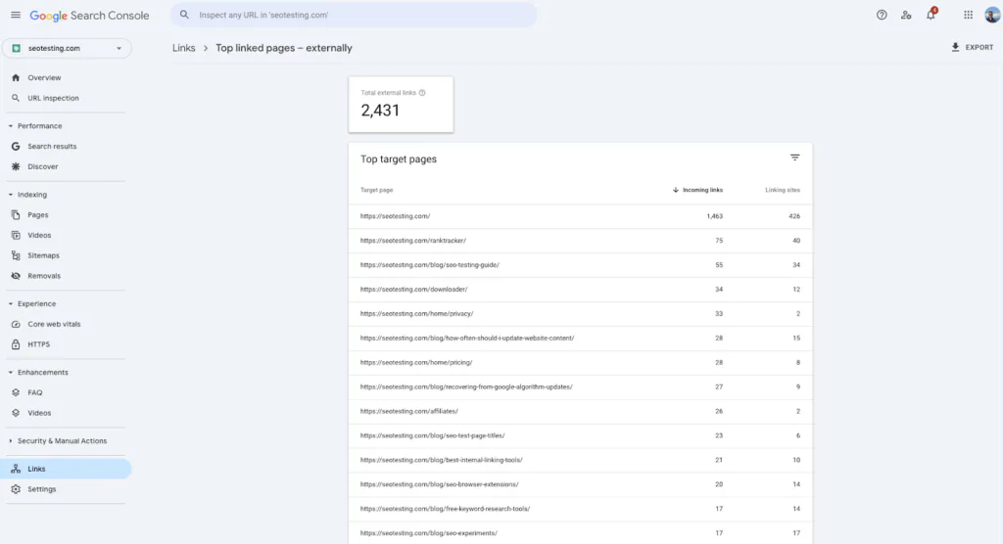Click the EXPORT button

973,47
